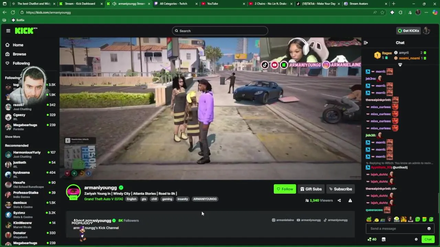Select the chill tag

pyautogui.click(x=154, y=199)
